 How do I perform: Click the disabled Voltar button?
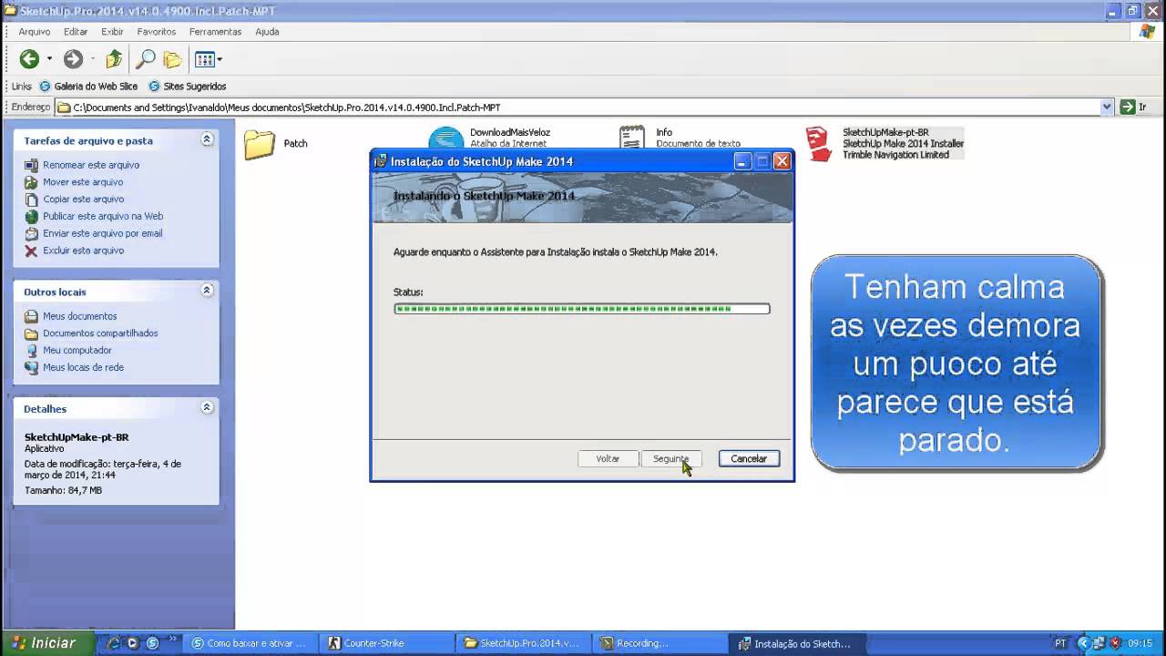tap(608, 458)
